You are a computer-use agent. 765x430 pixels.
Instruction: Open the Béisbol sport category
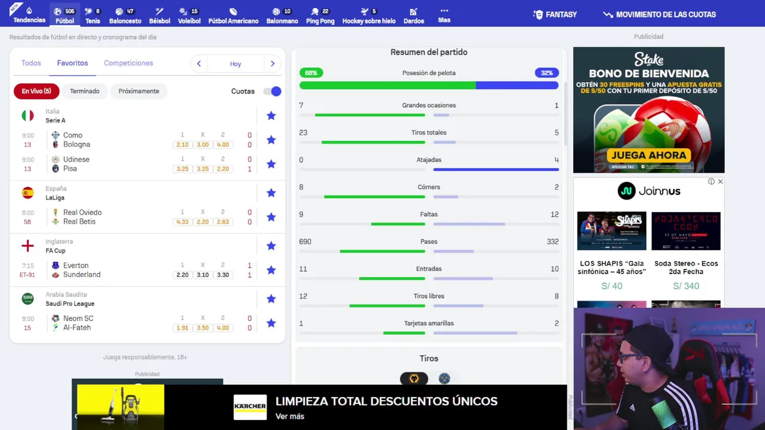pos(160,16)
